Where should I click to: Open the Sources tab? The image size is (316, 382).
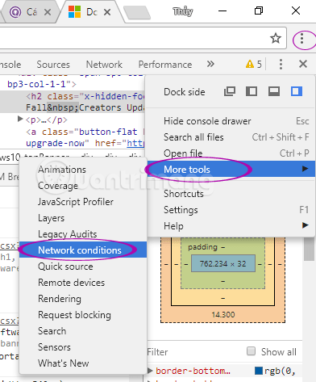[x=53, y=65]
